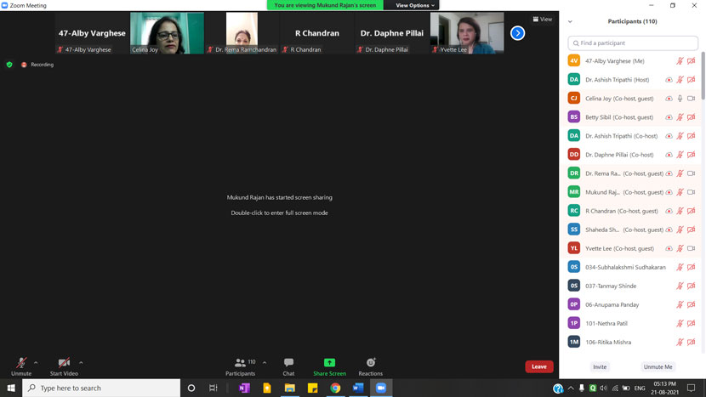This screenshot has height=397, width=706.
Task: Show next page of video thumbnails
Action: [517, 33]
